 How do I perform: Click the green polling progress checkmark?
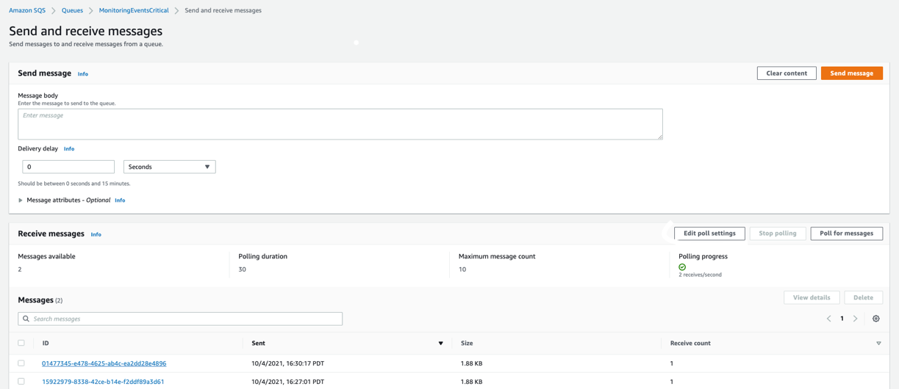point(682,267)
